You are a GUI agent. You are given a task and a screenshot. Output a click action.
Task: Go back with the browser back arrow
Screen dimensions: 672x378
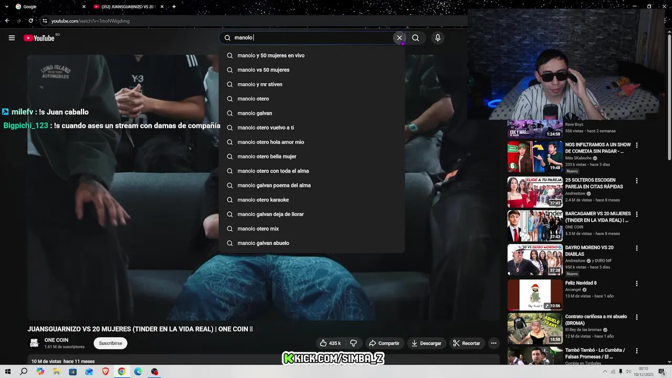7,20
